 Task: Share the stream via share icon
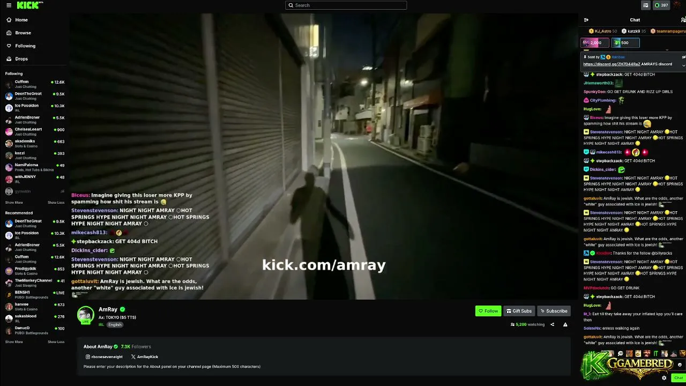tap(552, 324)
